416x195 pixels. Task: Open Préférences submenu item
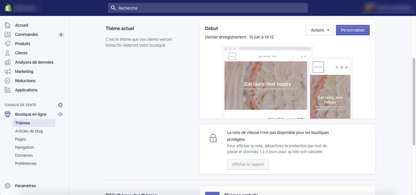[26, 163]
